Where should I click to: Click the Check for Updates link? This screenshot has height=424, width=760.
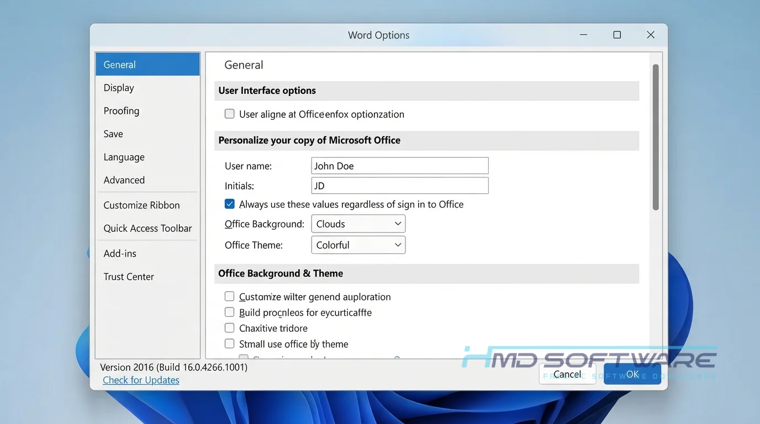pos(141,380)
